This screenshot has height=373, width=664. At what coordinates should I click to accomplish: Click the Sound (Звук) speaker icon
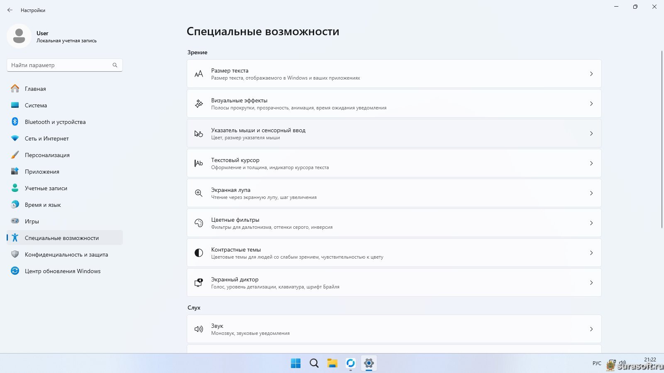(199, 329)
